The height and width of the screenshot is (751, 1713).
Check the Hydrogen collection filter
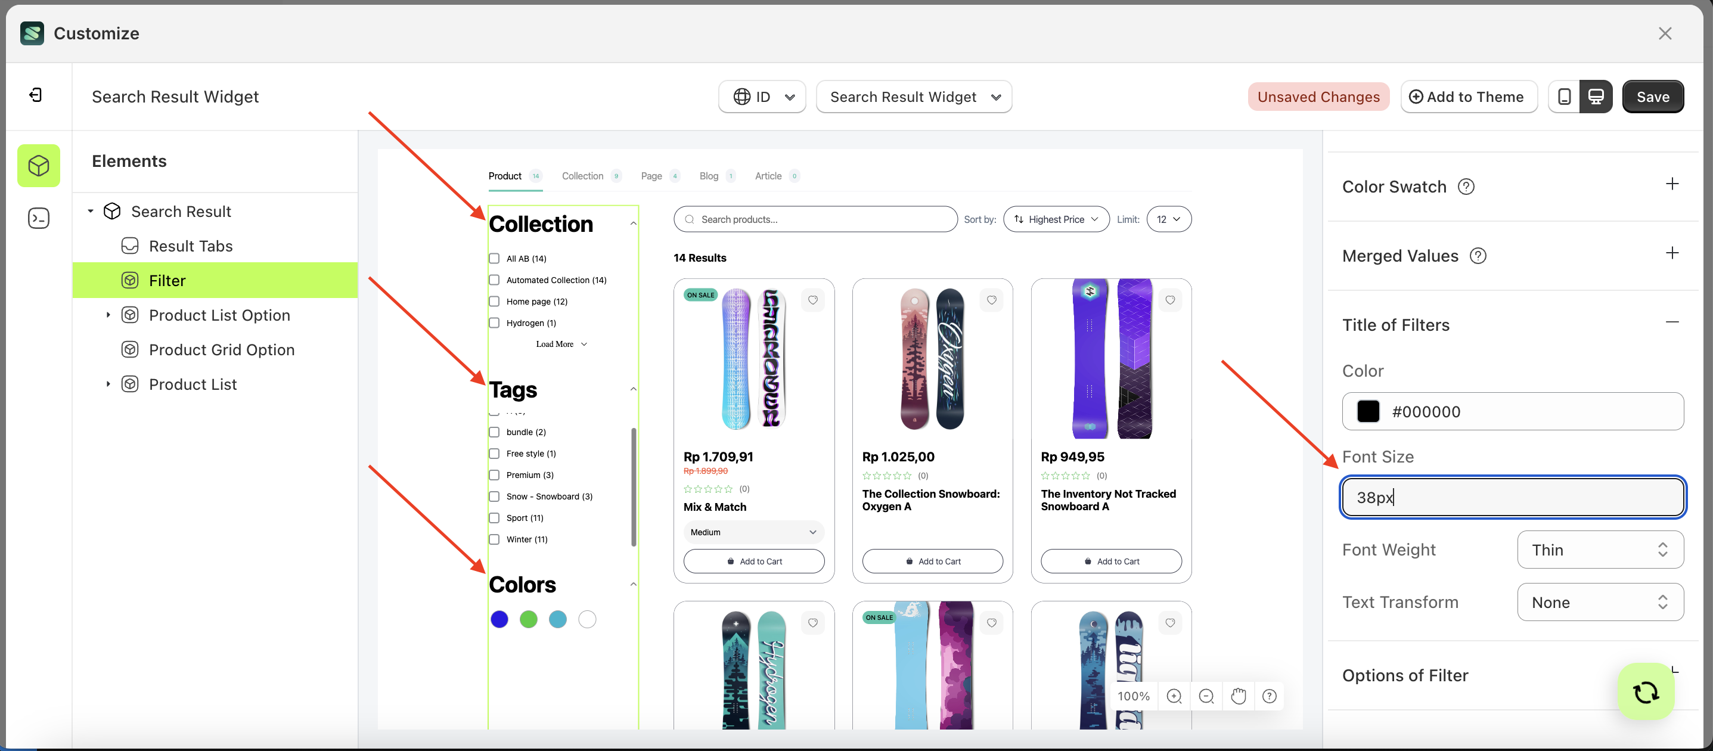click(494, 322)
